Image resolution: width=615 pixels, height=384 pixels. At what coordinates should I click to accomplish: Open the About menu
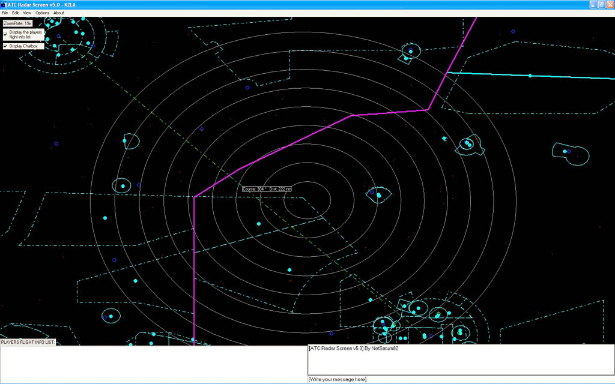point(59,13)
